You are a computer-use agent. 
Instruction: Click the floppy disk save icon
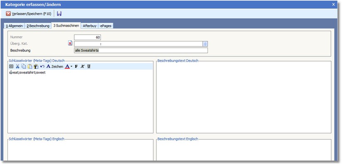(x=59, y=14)
